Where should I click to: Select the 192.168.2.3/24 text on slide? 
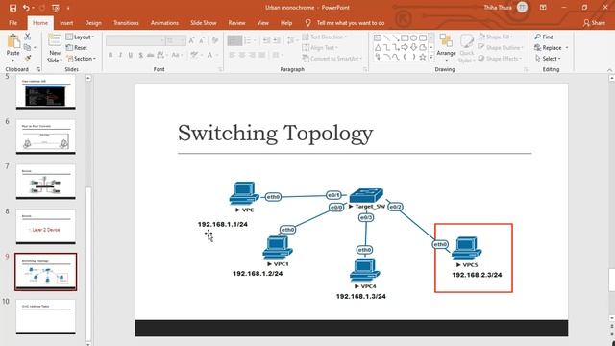point(477,275)
